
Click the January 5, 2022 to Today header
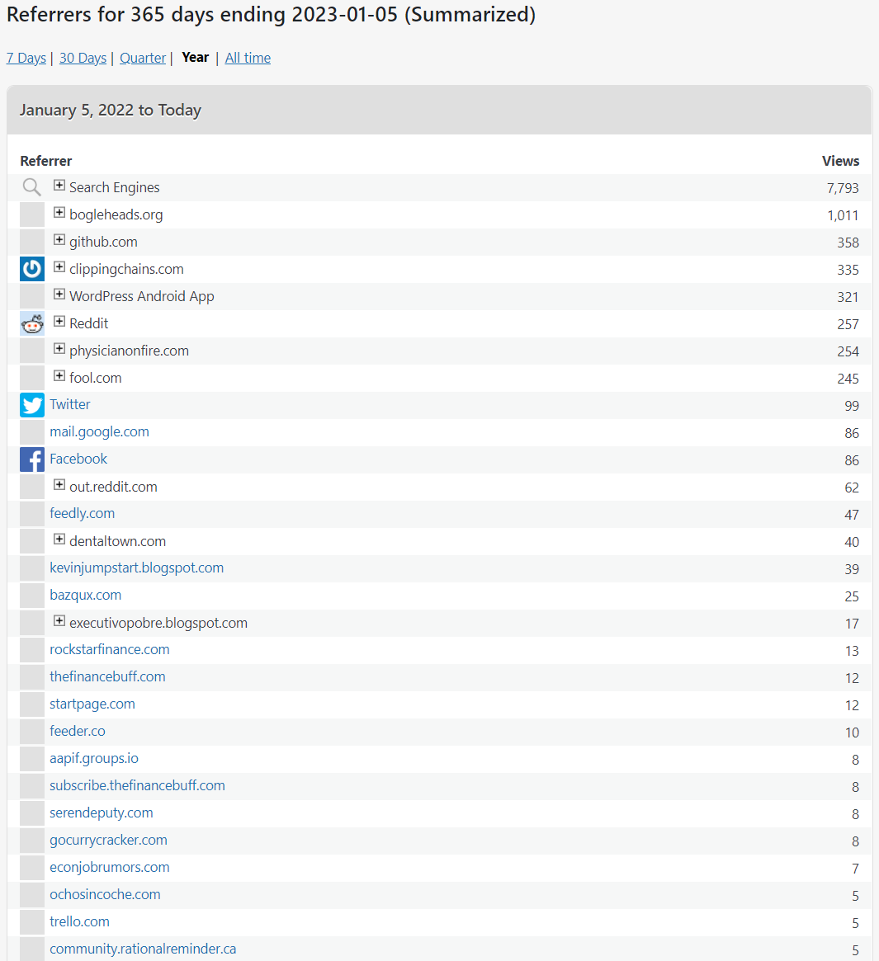[111, 111]
